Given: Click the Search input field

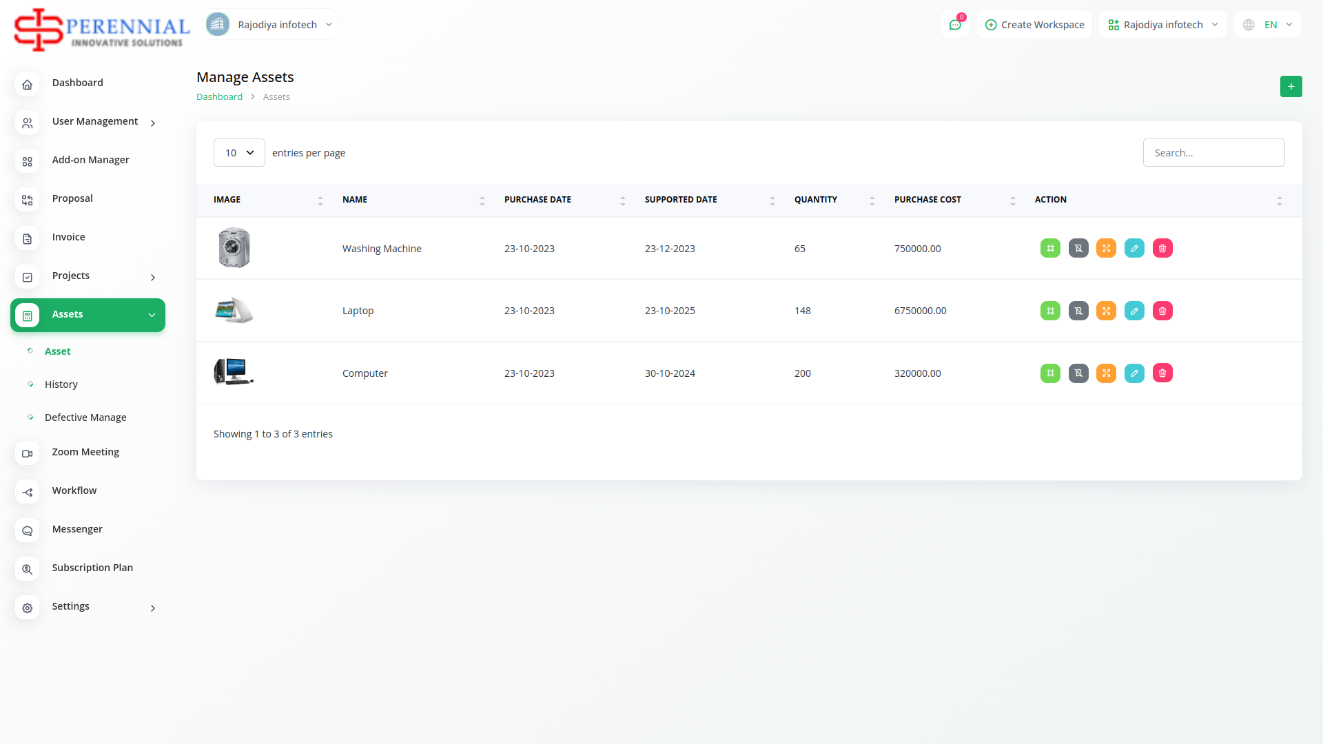Looking at the screenshot, I should (1213, 153).
